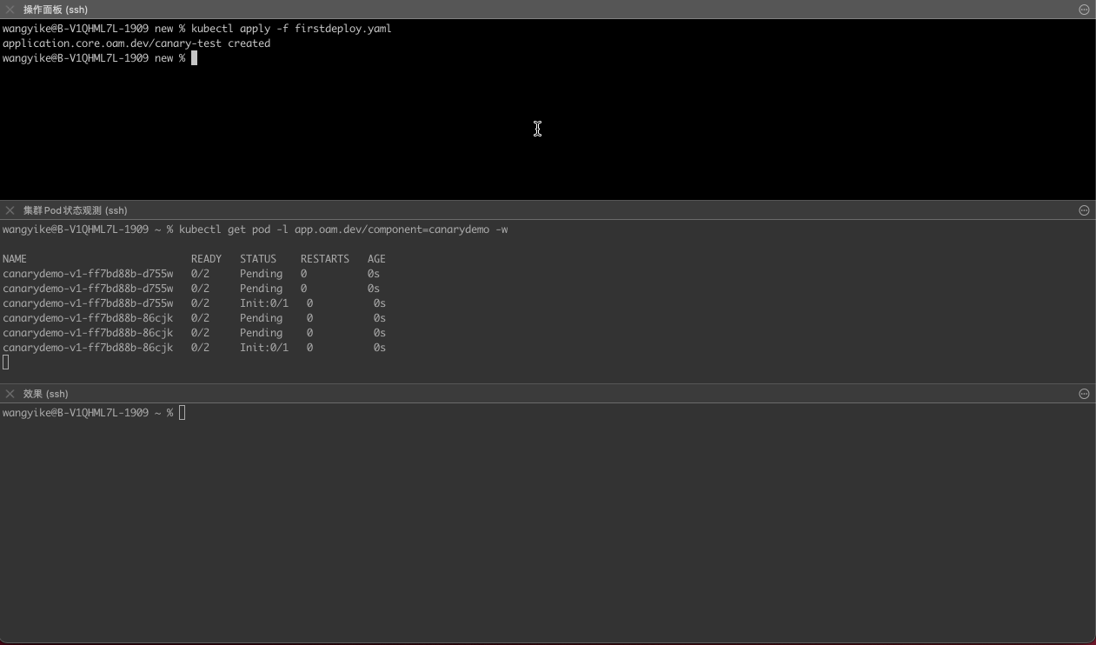This screenshot has height=645, width=1096.
Task: Click the kubectl get pod command line
Action: (343, 229)
